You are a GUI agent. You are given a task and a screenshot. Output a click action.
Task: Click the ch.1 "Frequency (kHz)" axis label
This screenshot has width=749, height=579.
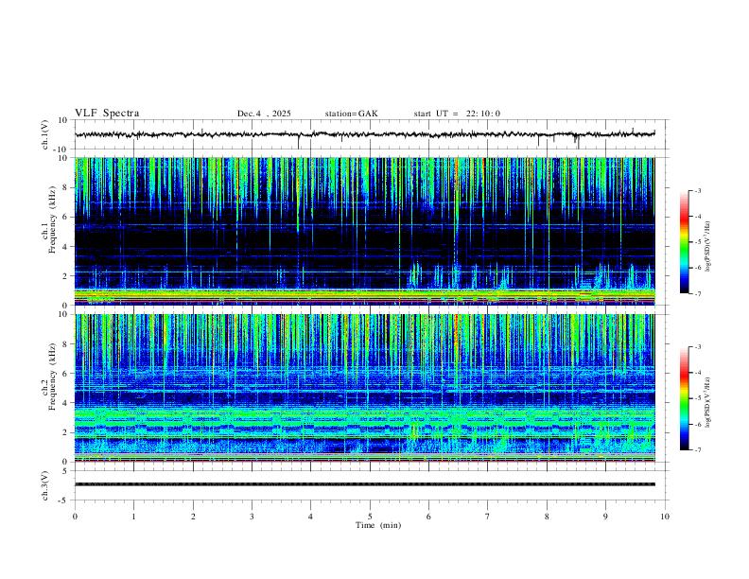click(x=52, y=219)
